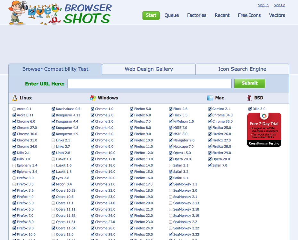Click the Midori 0.4 label
Screen dimensions: 298x240
pyautogui.click(x=64, y=184)
